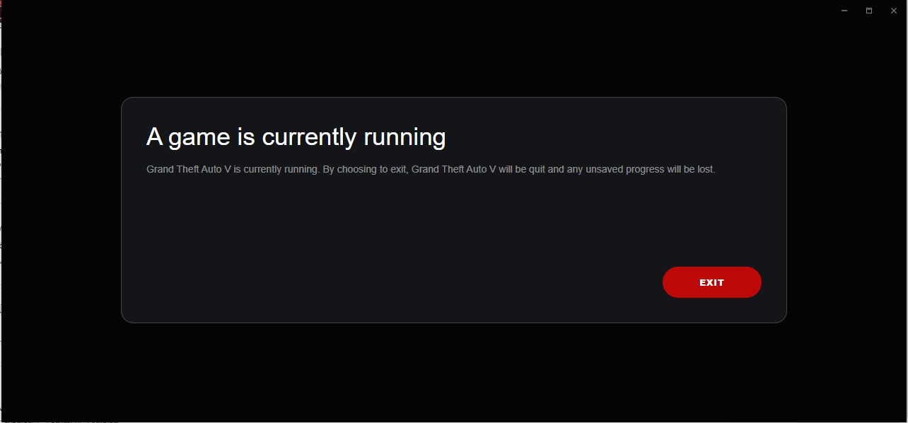
Task: Select the white EXIT label text
Action: (x=711, y=282)
